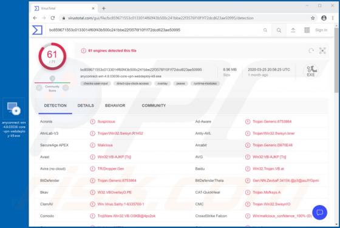Click the scan date 2020-03-25 text
Viewport: 340px width, 228px height.
pos(269,70)
